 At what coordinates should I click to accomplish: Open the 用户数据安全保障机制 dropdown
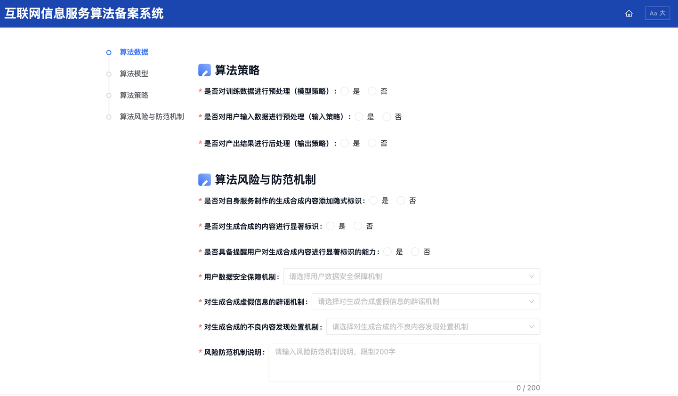click(x=411, y=276)
